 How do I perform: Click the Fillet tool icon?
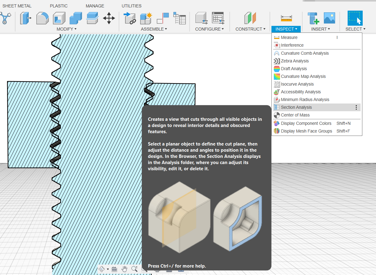click(x=42, y=18)
